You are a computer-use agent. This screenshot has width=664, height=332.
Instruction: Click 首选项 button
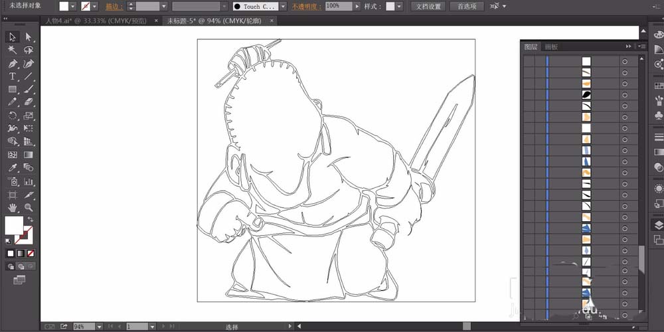click(467, 7)
